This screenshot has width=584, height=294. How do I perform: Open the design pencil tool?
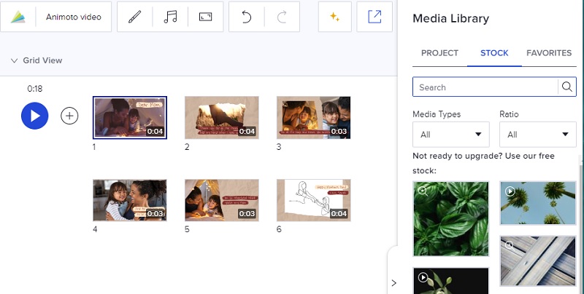(134, 17)
